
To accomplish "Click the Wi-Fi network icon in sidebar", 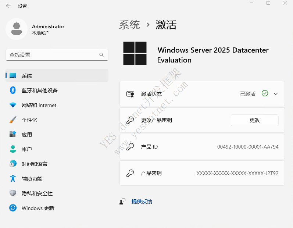I will 13,105.
